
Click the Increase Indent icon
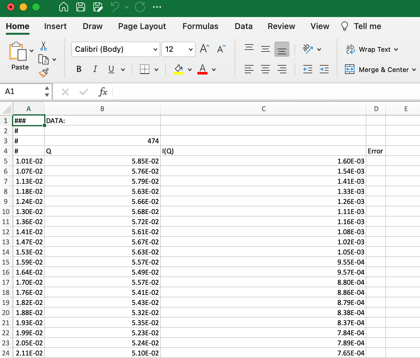pyautogui.click(x=324, y=69)
